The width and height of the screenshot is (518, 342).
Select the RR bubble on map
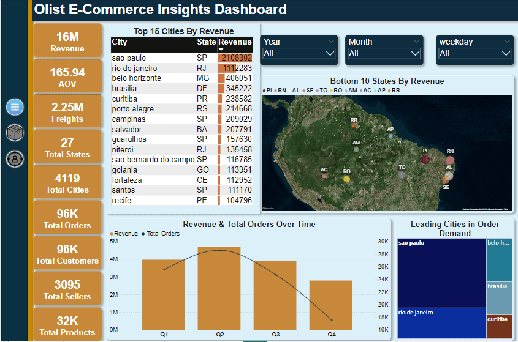pyautogui.click(x=354, y=125)
